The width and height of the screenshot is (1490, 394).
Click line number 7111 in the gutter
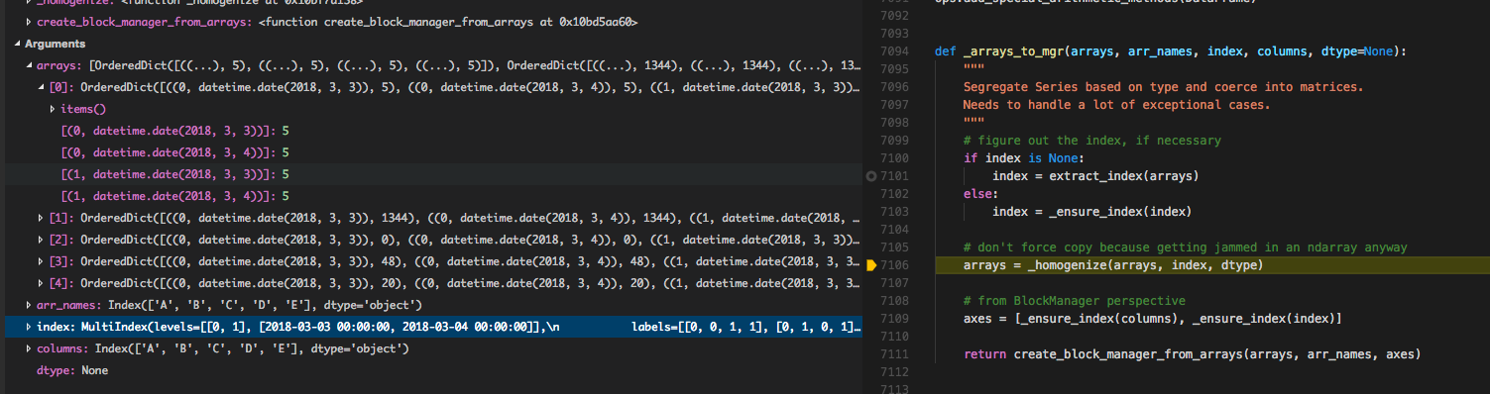895,354
